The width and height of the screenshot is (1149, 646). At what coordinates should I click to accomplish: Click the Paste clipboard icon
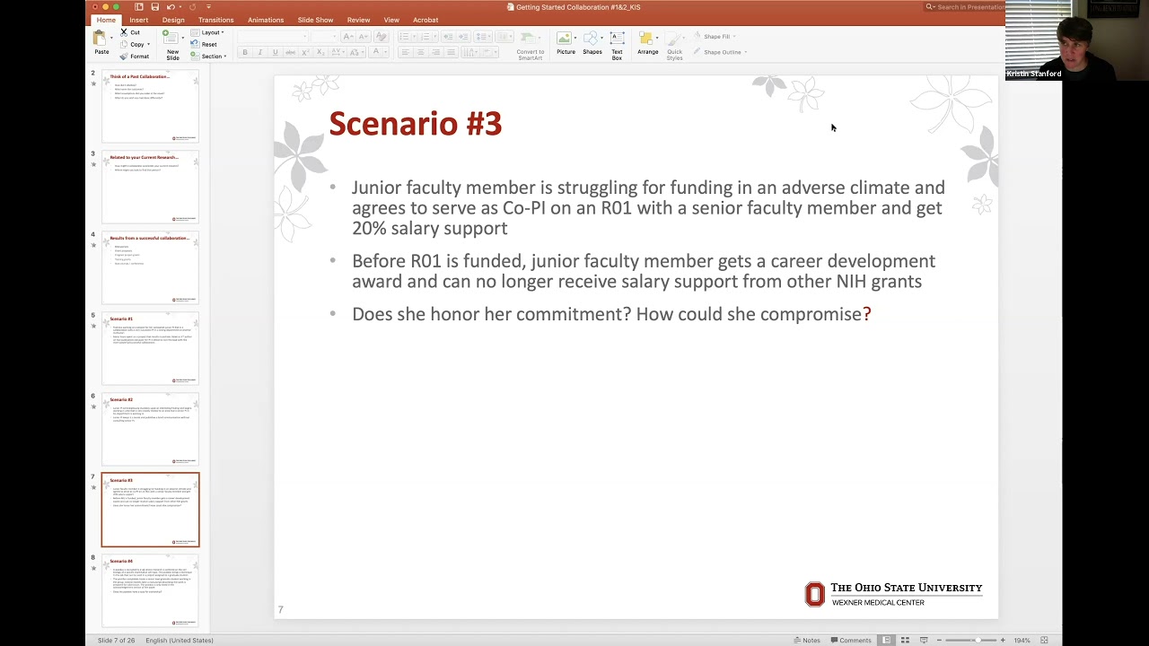tap(100, 39)
